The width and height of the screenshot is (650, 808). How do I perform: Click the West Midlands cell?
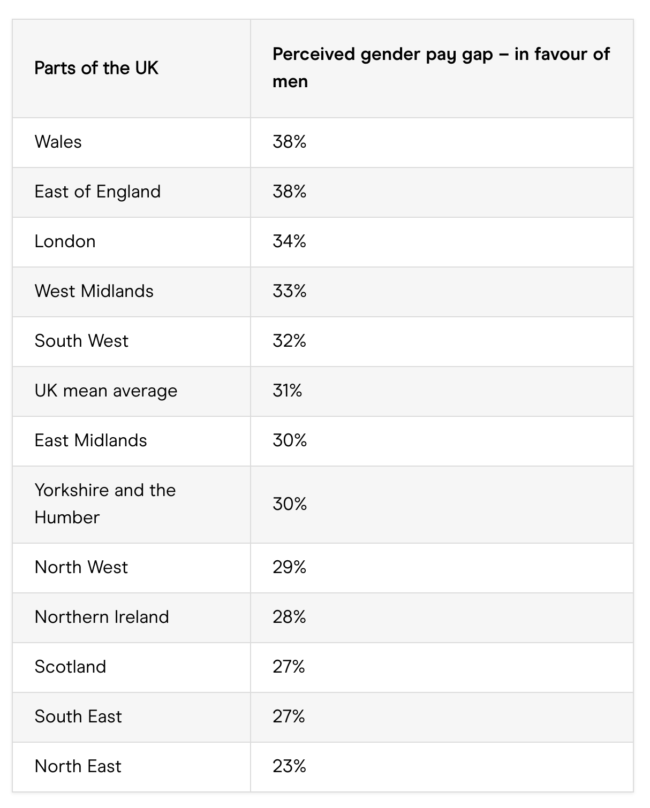(x=94, y=291)
